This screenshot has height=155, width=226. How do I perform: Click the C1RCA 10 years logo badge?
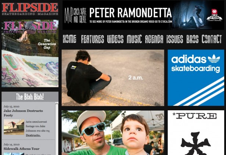[x=214, y=15]
